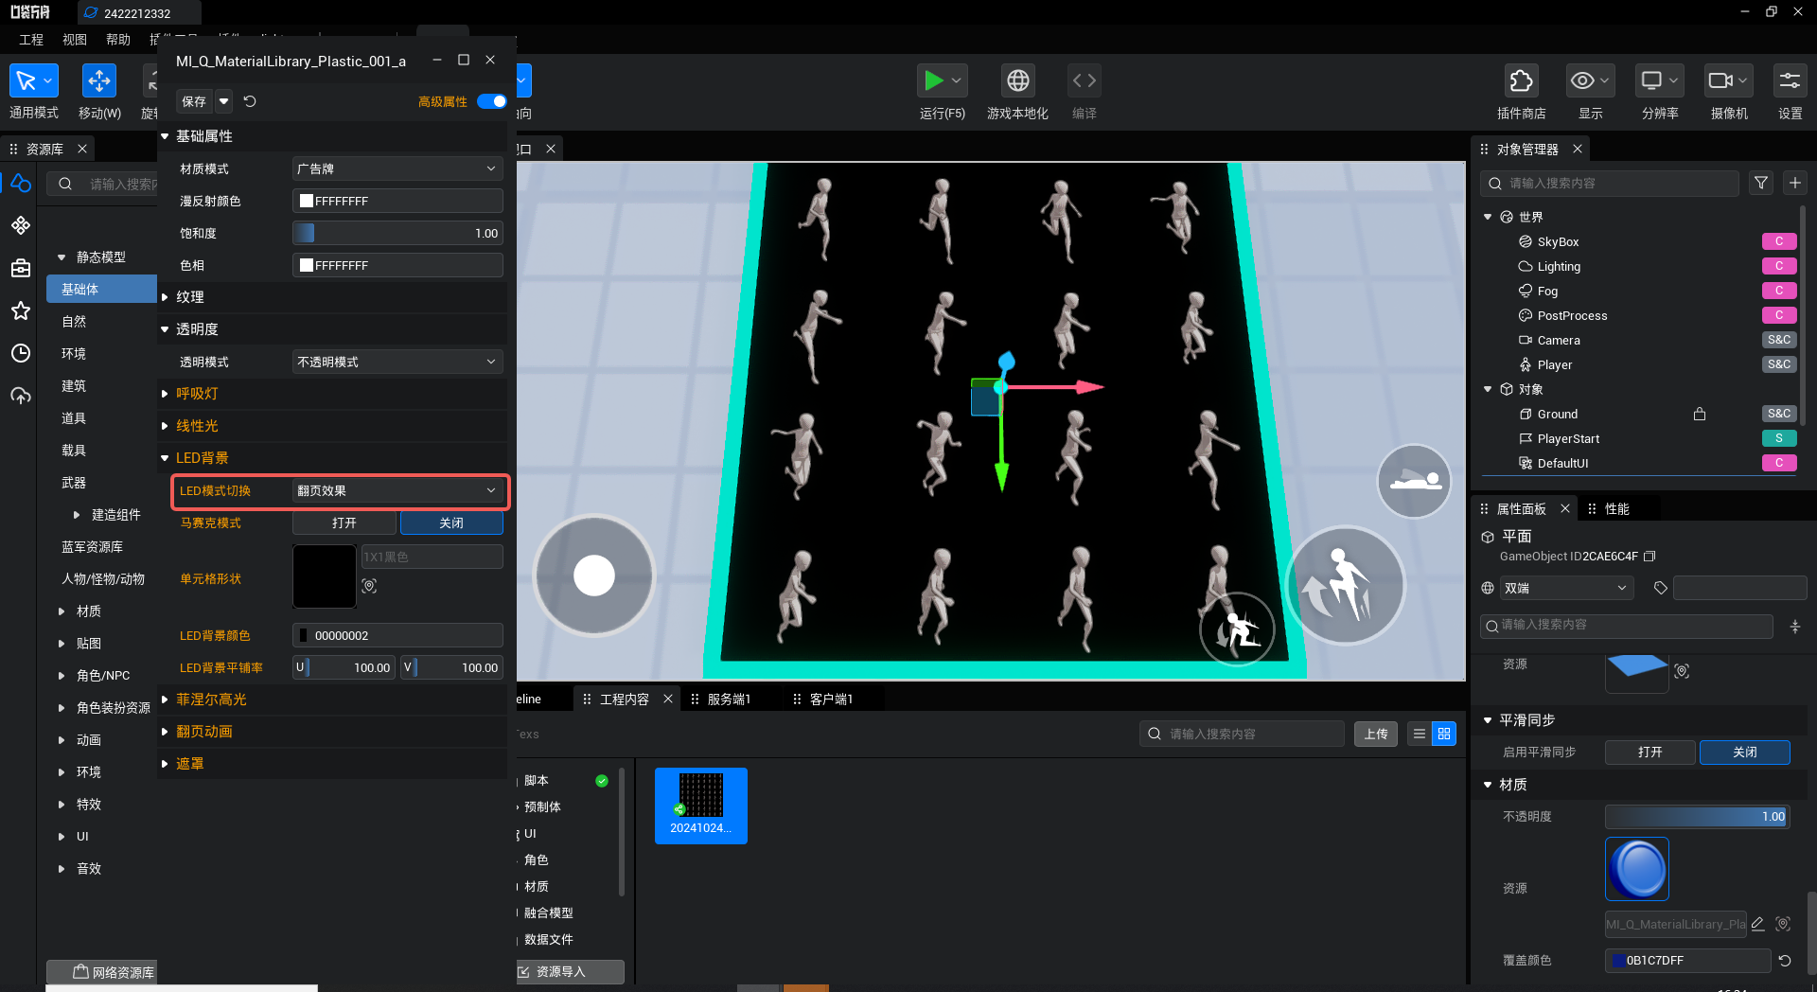Viewport: 1817px width, 992px height.
Task: Adjust the material opacity slider
Action: pos(1697,816)
